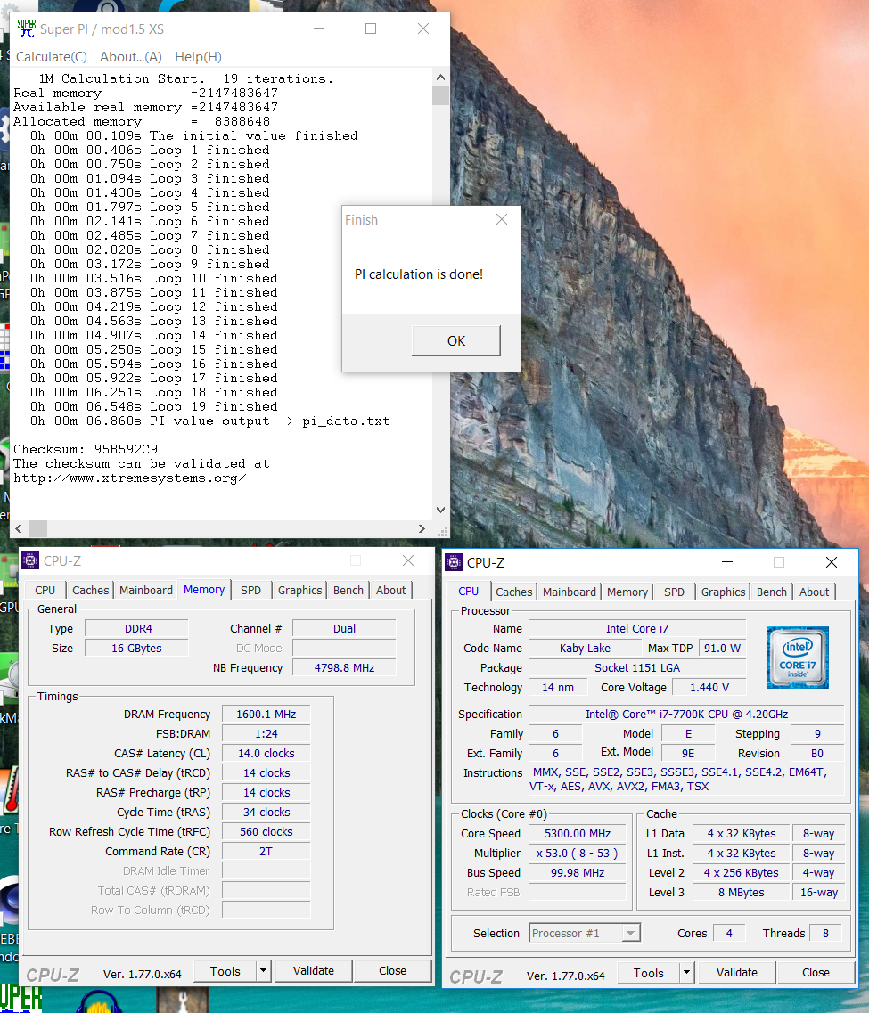Open the Processor #1 selection dropdown
869x1013 pixels.
coord(585,933)
